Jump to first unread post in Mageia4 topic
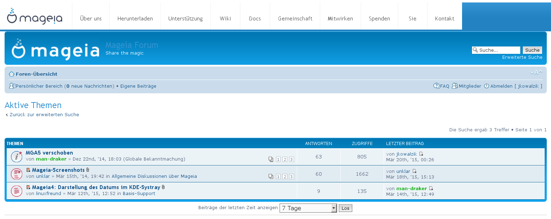The image size is (551, 219). coord(28,187)
